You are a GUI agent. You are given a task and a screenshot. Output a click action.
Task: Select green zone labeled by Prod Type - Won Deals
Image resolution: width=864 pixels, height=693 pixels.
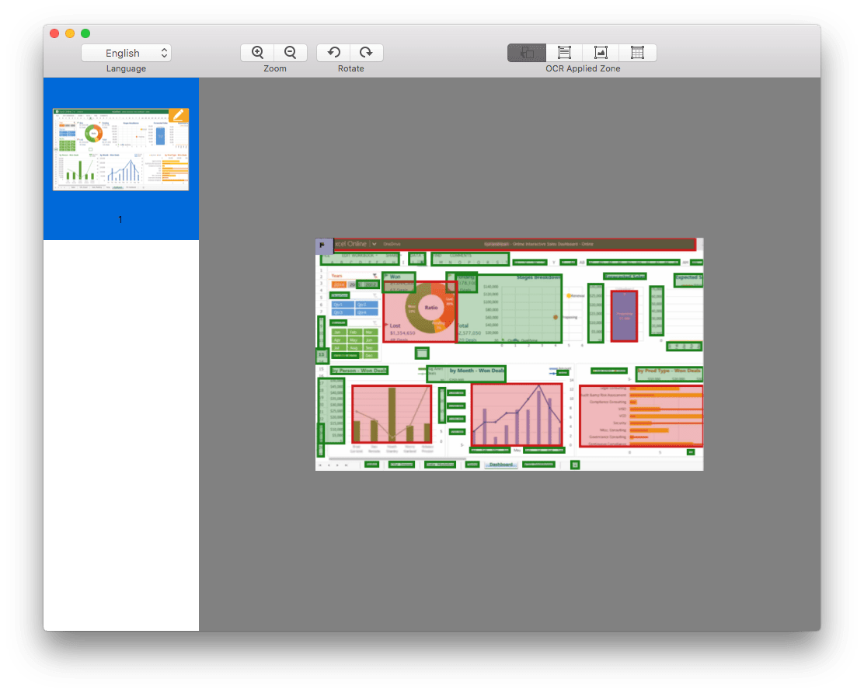click(x=669, y=374)
